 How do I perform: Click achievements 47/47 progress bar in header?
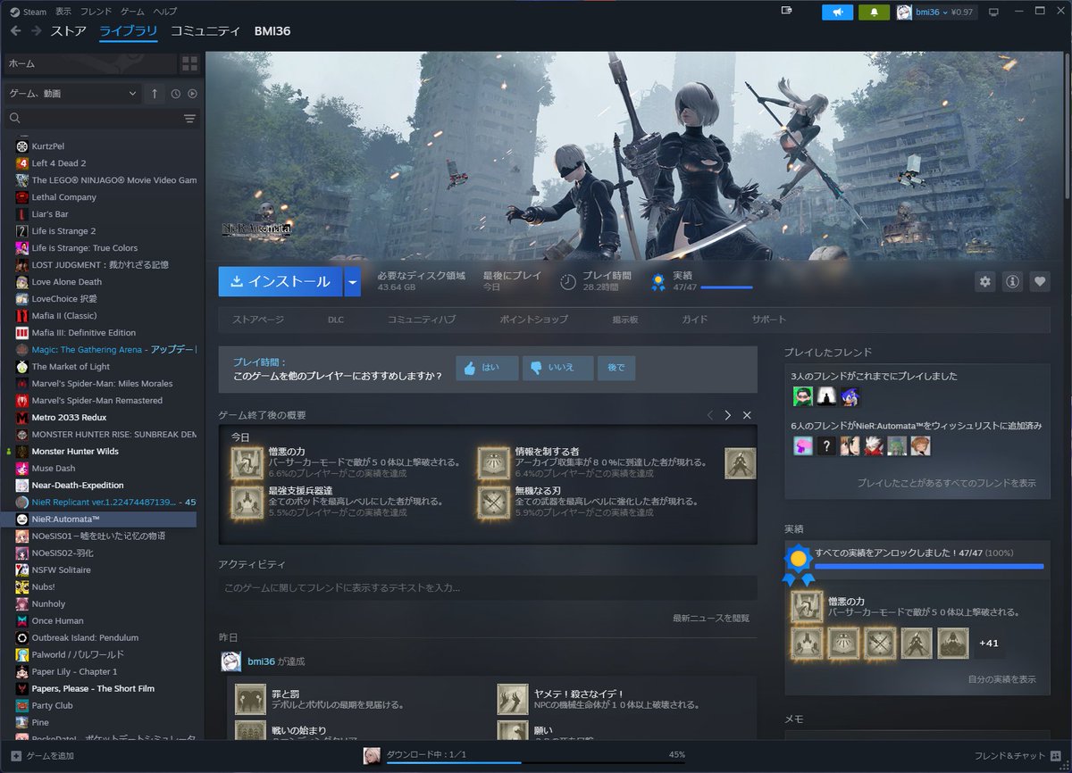tap(726, 287)
